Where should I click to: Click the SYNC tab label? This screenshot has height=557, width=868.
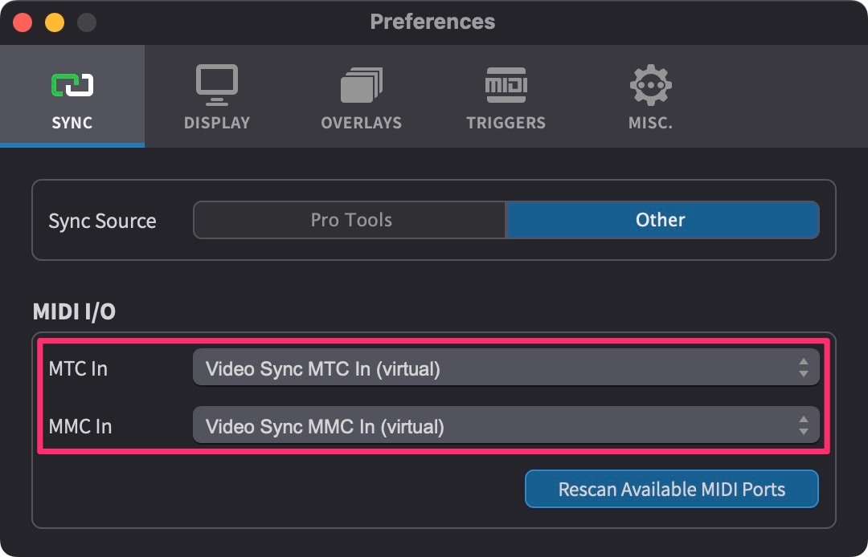coord(72,123)
